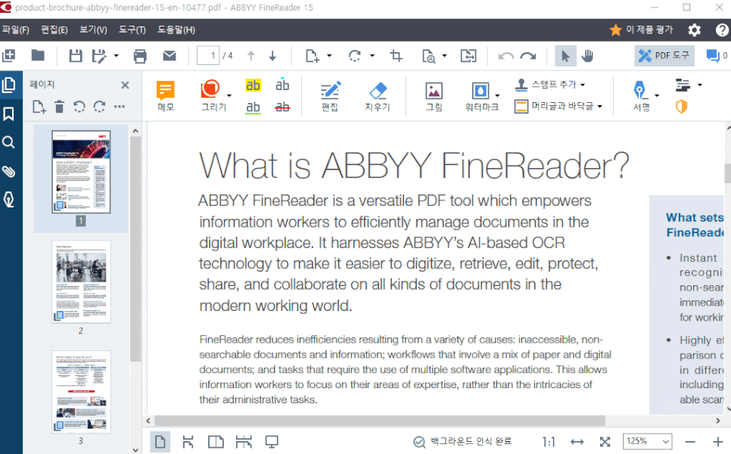
Task: Click the New Task icon in main toolbar
Action: click(x=9, y=56)
